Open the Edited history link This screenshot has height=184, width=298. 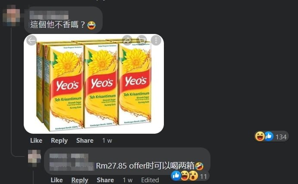tap(150, 180)
